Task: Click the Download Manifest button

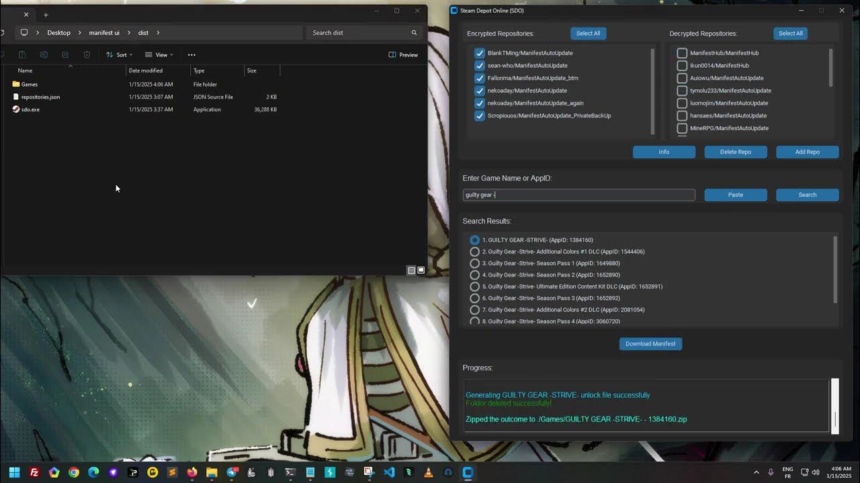Action: click(650, 344)
